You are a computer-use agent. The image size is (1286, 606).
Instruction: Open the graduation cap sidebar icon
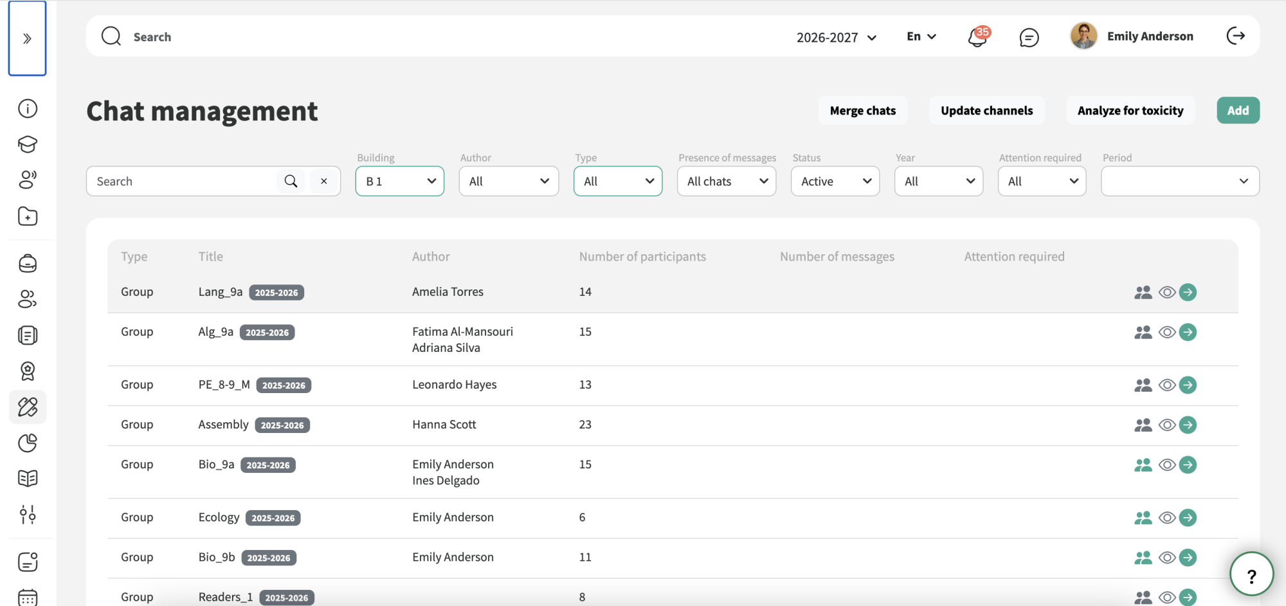point(28,144)
